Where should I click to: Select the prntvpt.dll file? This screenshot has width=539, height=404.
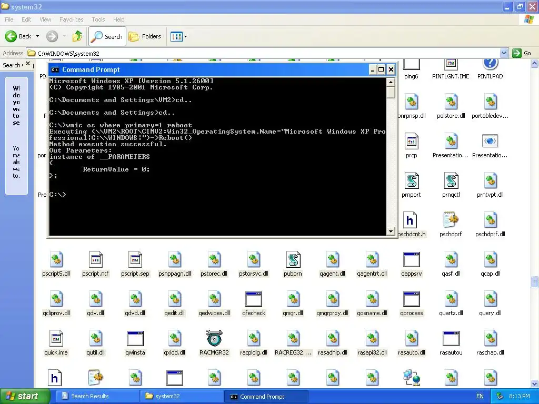pyautogui.click(x=491, y=185)
